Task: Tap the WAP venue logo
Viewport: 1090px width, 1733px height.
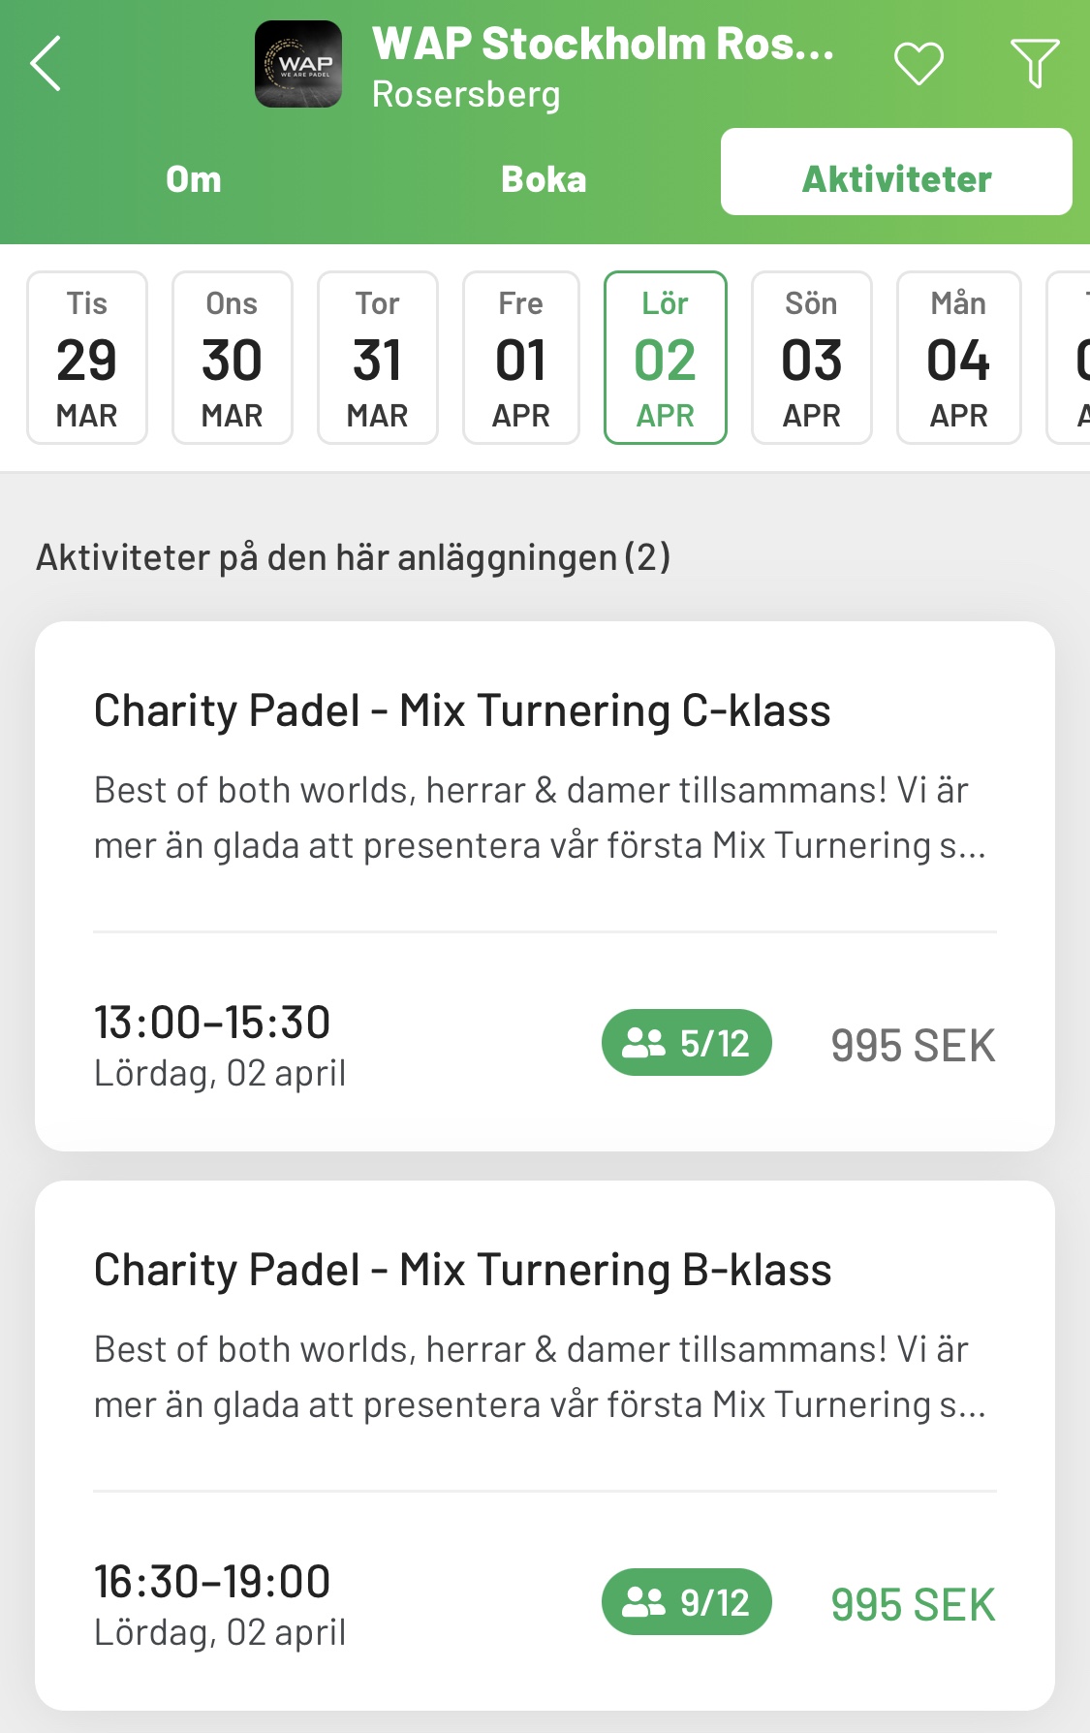Action: click(x=298, y=64)
